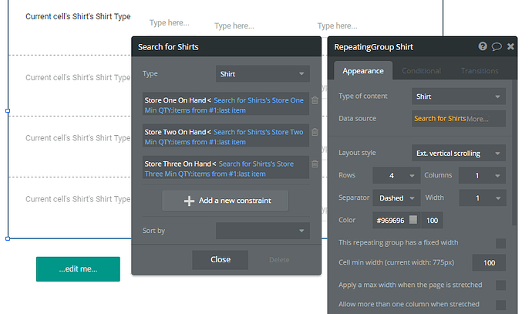532x314 pixels.
Task: Enable apply max width when page stretched
Action: click(x=500, y=285)
